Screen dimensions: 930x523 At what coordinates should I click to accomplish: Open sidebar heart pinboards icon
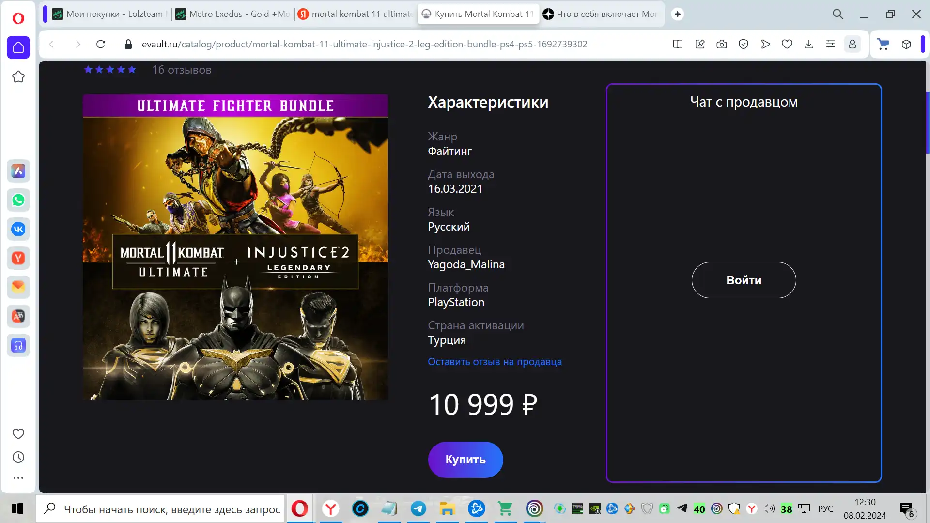point(18,434)
